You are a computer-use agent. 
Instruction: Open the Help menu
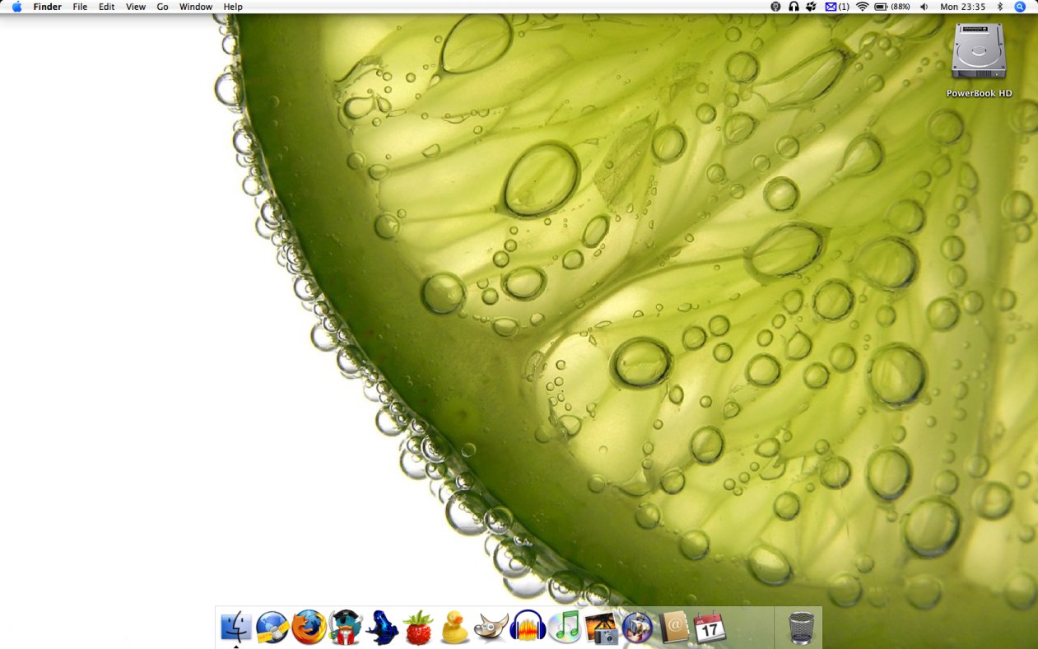pos(233,7)
